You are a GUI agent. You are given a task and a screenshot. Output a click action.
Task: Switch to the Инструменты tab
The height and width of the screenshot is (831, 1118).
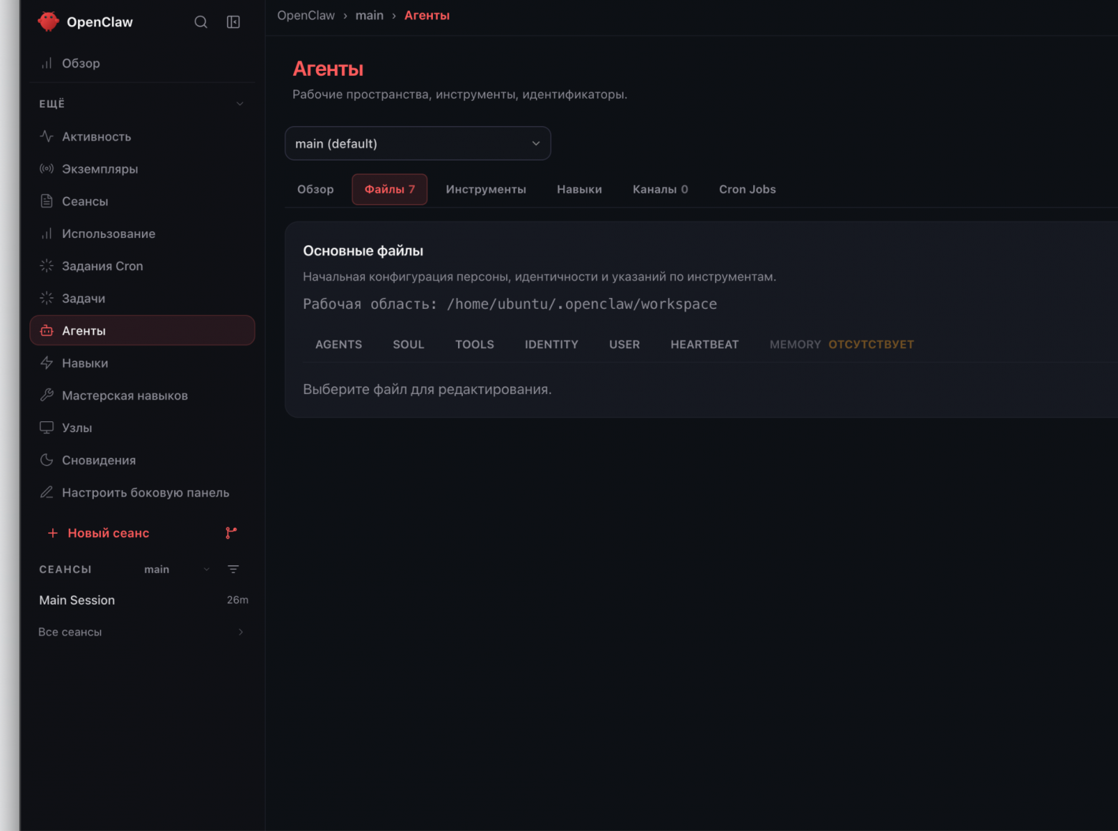[x=486, y=189]
